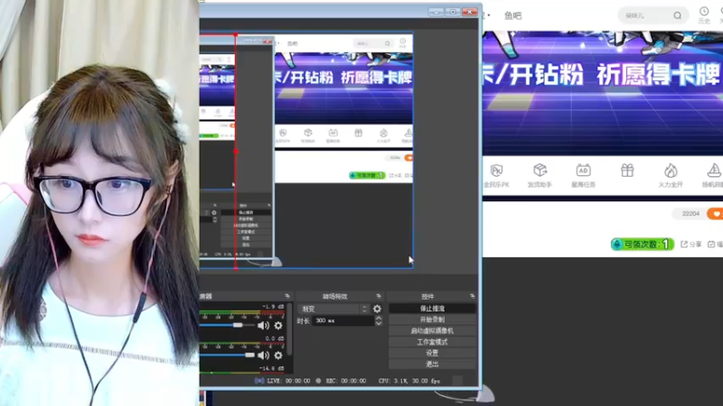Pop out the 控件 controls dock
723x406 pixels.
(x=472, y=296)
